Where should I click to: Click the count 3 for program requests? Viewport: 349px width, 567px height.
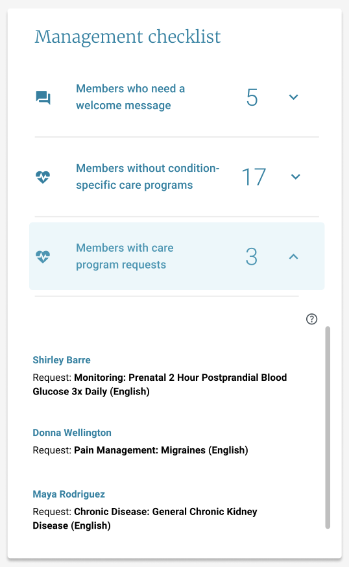click(251, 257)
